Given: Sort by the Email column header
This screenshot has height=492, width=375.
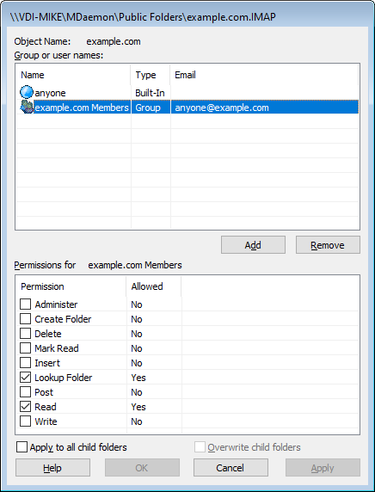Looking at the screenshot, I should coord(264,75).
